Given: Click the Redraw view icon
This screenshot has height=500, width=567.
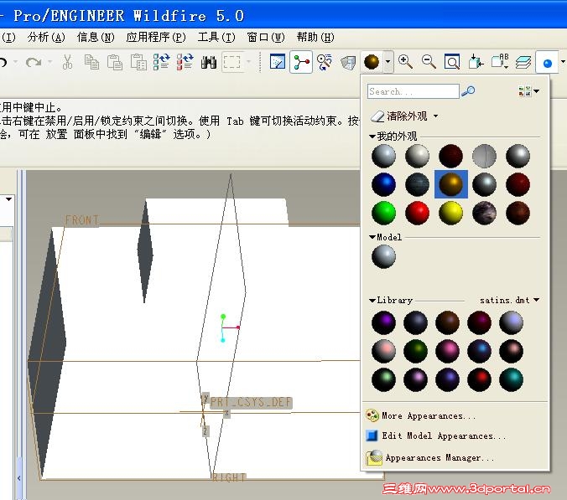Looking at the screenshot, I should click(x=278, y=62).
